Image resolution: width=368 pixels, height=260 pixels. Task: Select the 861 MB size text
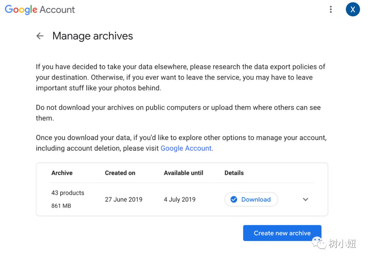coord(61,206)
